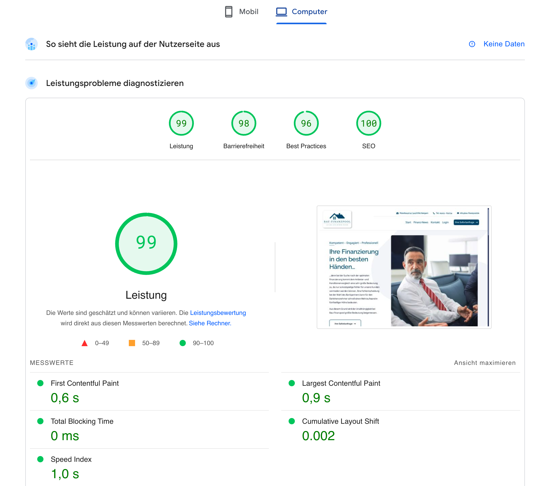Click the green dot beside Cumulative Layout Shift
The height and width of the screenshot is (486, 534).
[x=292, y=421]
